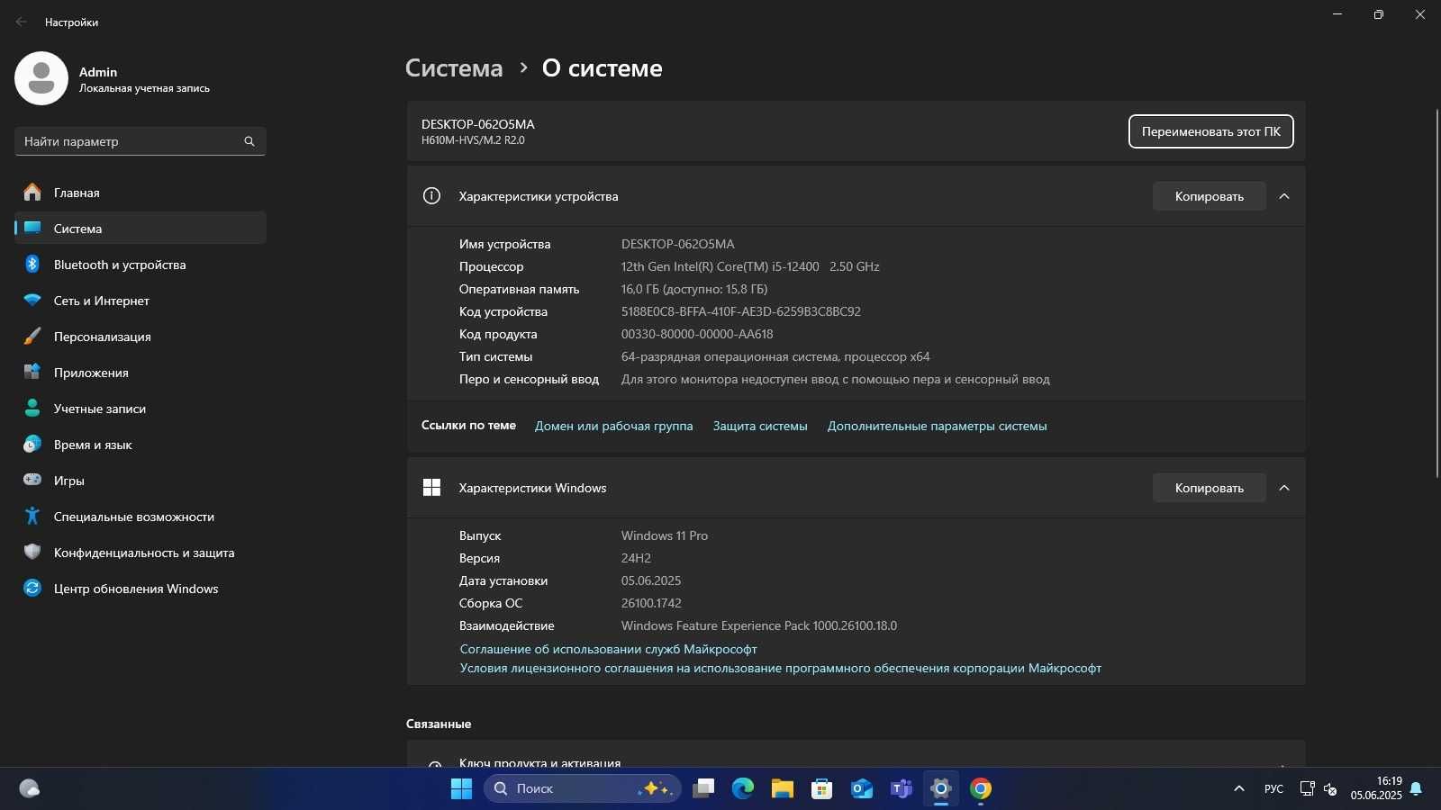Open Центр обновления Windows

140,589
